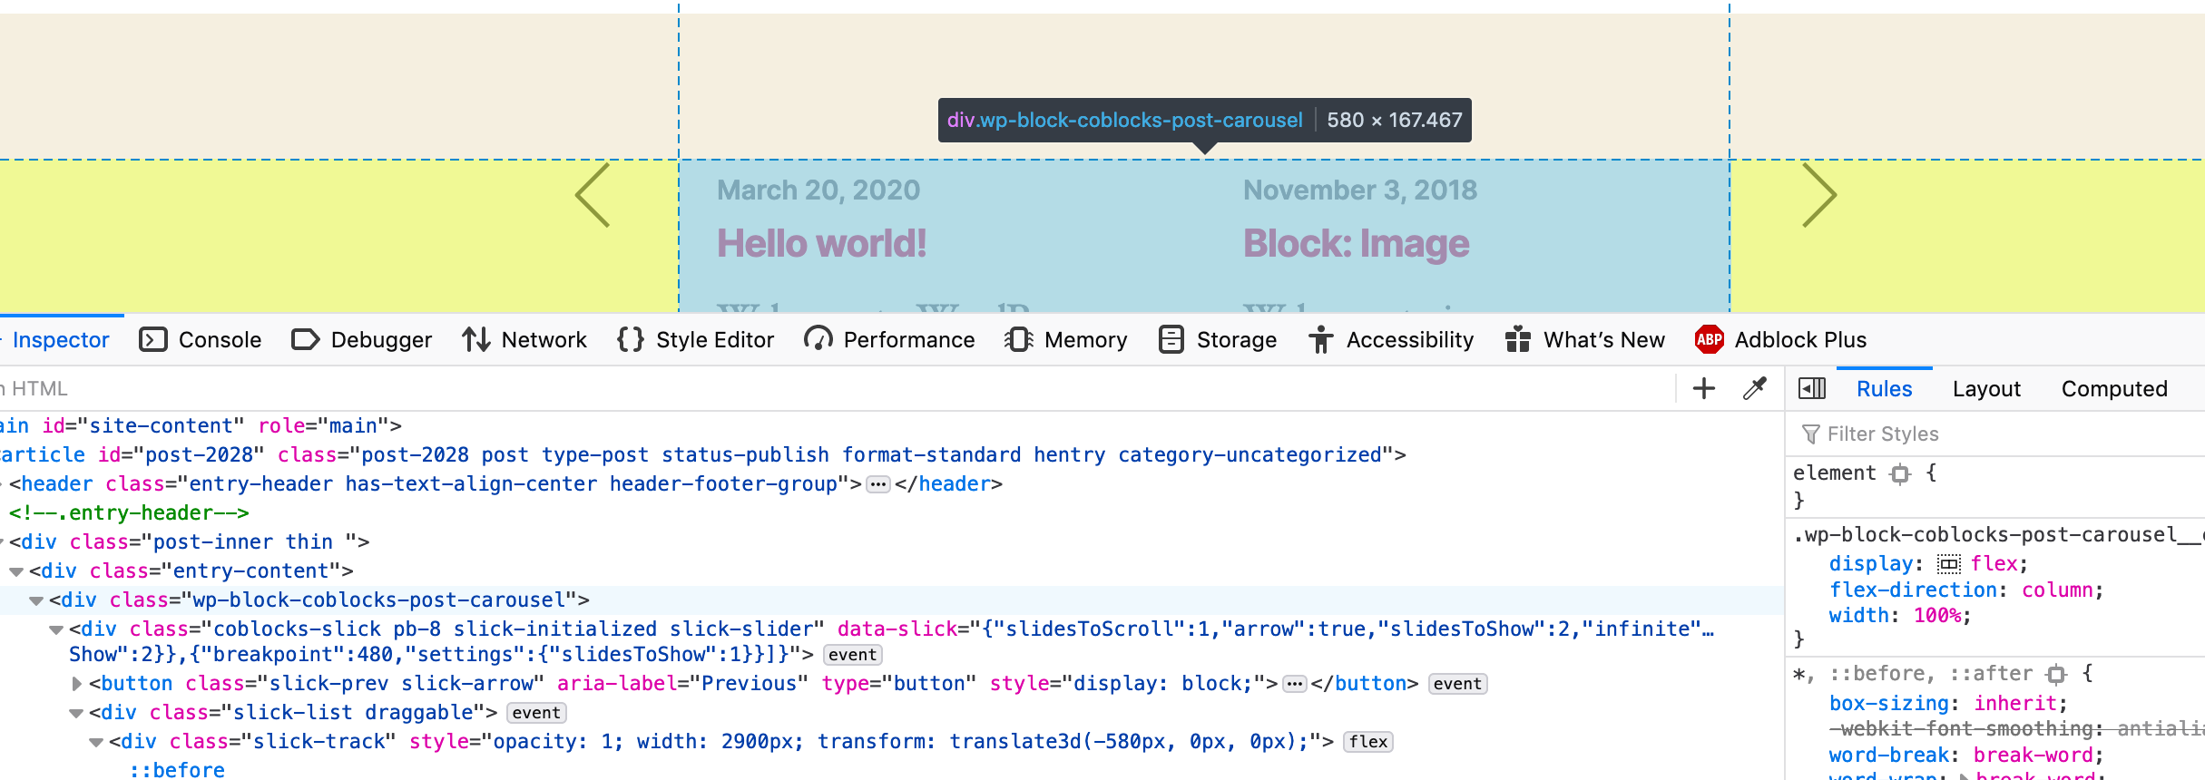
Task: Click the Memory chip icon
Action: [x=1019, y=340]
